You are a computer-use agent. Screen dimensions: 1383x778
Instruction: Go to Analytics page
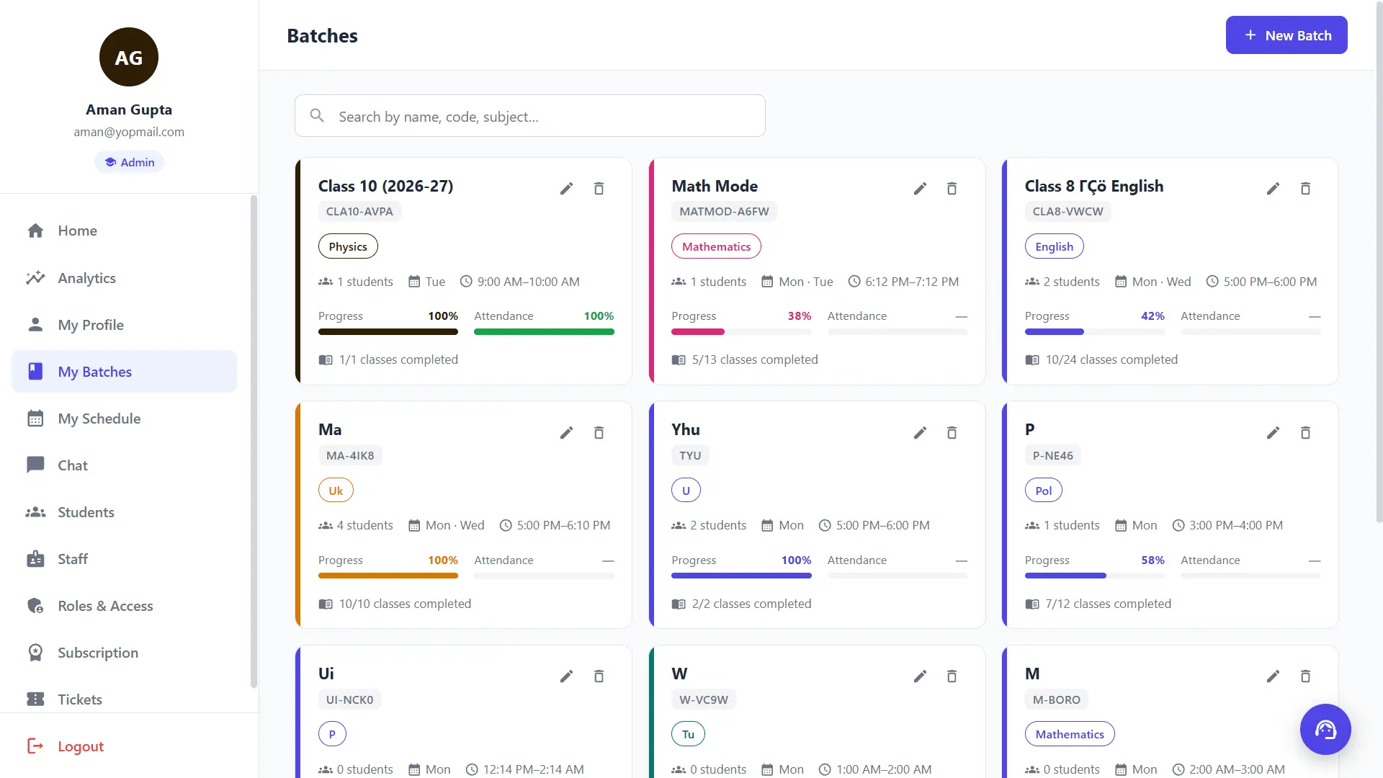[125, 278]
